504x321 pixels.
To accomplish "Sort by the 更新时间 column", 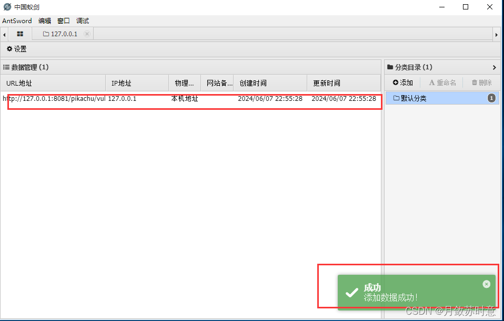I will [x=344, y=83].
